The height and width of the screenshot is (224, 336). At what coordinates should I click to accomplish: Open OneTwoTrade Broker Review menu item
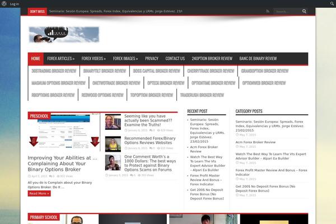pos(116,83)
